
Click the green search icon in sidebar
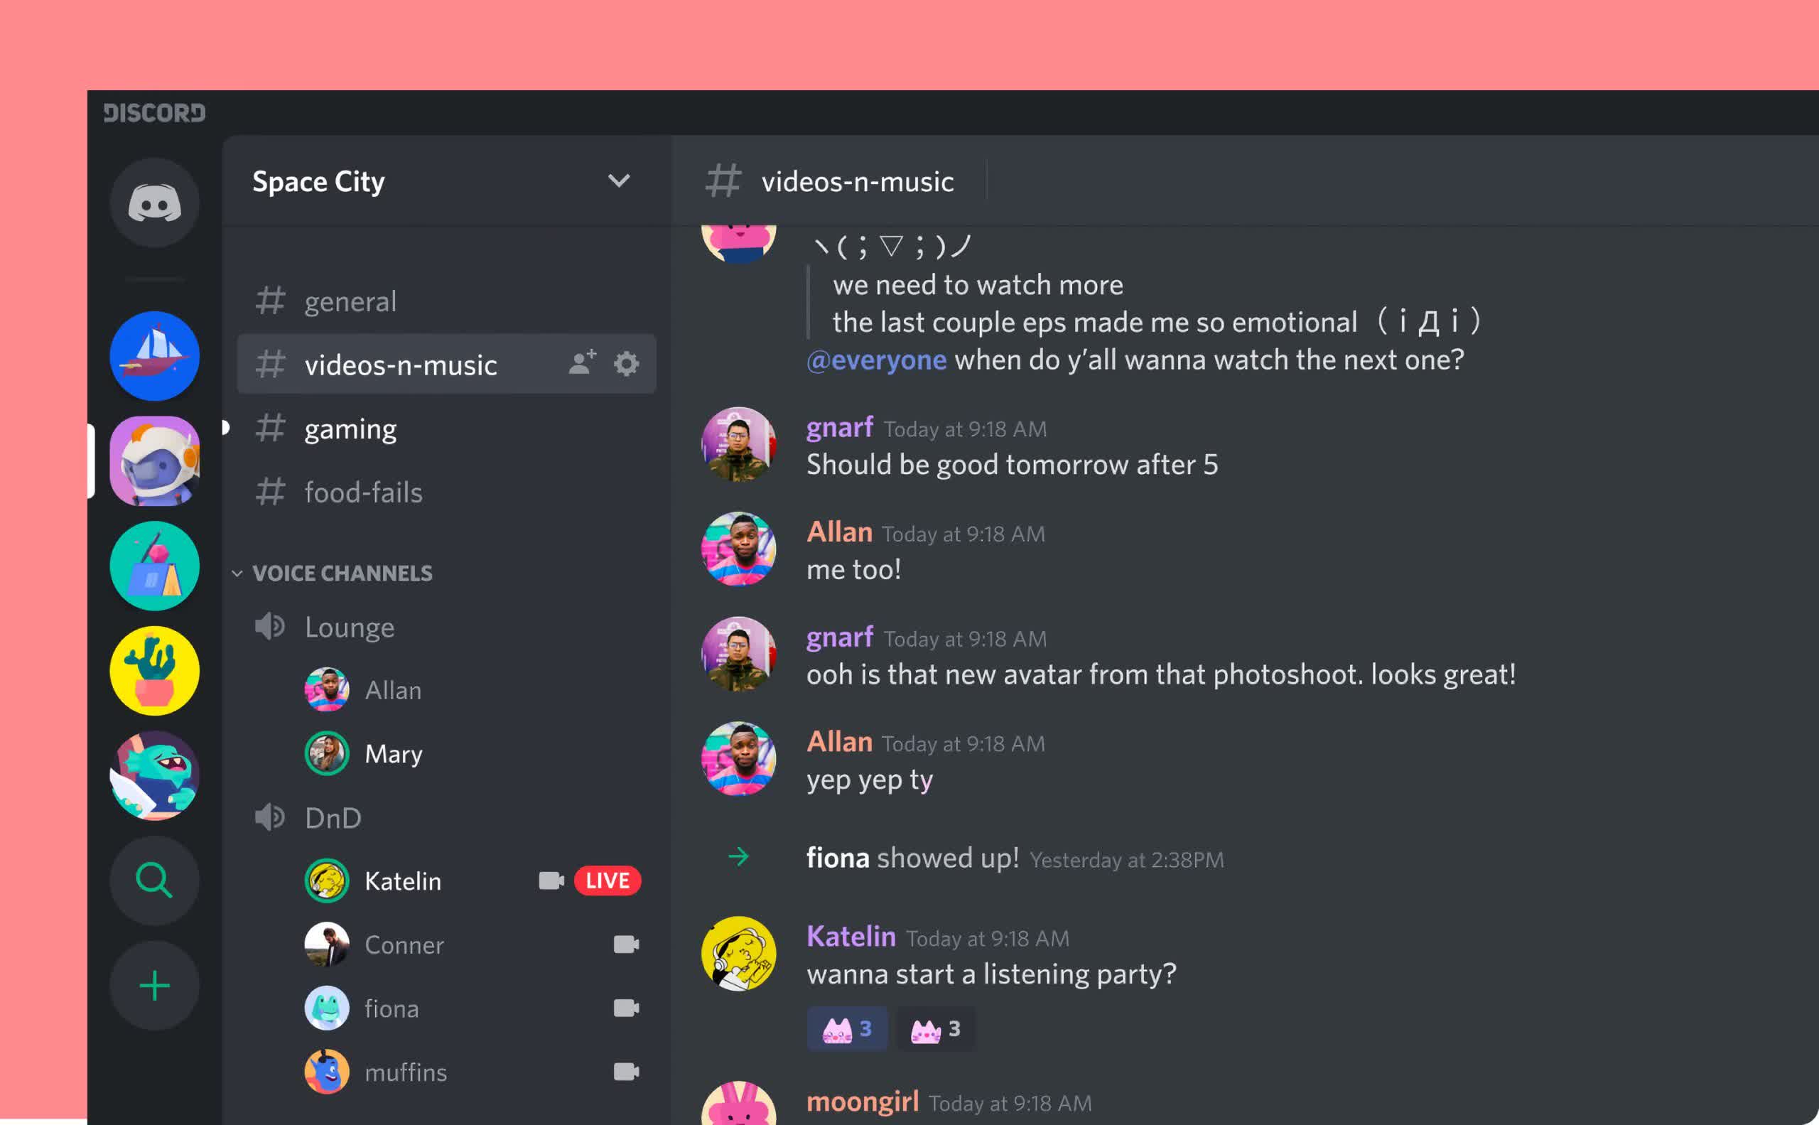(154, 881)
